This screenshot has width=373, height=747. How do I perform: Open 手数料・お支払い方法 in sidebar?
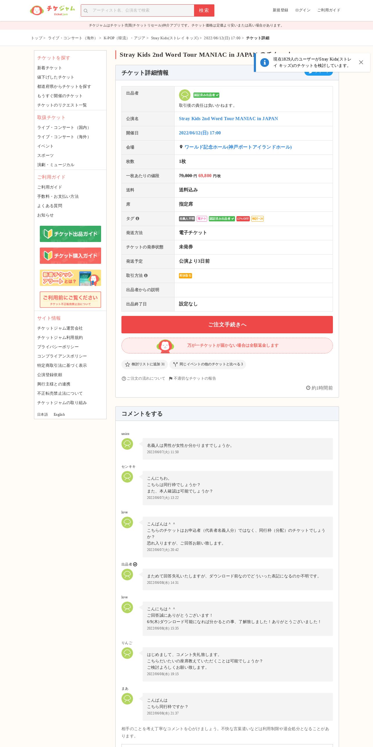click(x=58, y=196)
